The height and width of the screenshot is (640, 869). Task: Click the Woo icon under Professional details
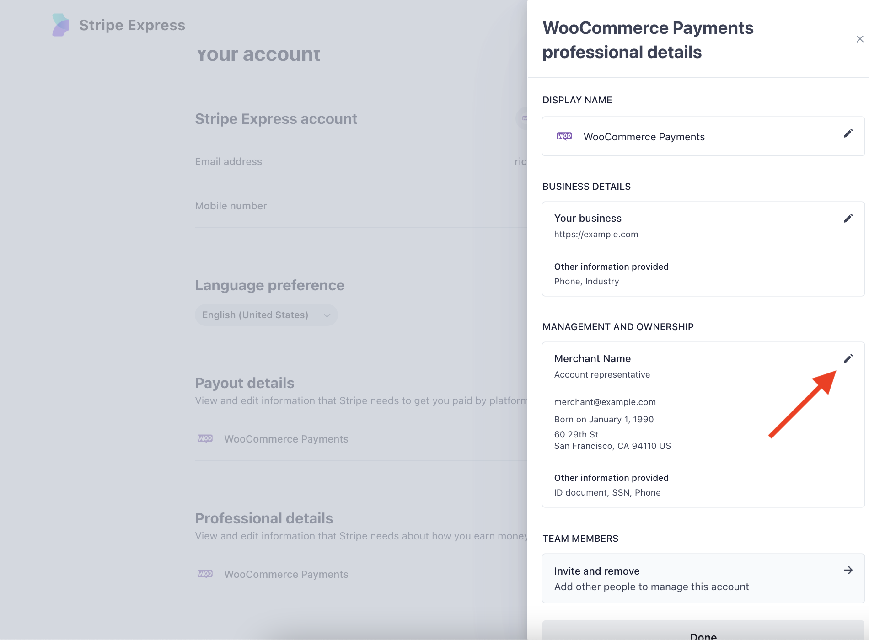[205, 574]
